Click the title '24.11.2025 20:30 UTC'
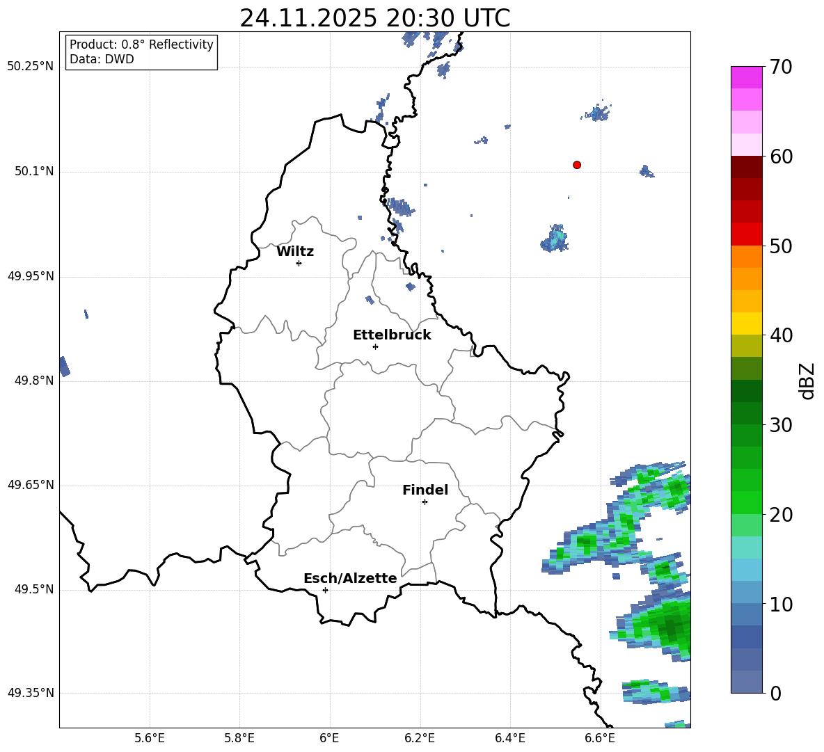824x752 pixels. click(374, 18)
